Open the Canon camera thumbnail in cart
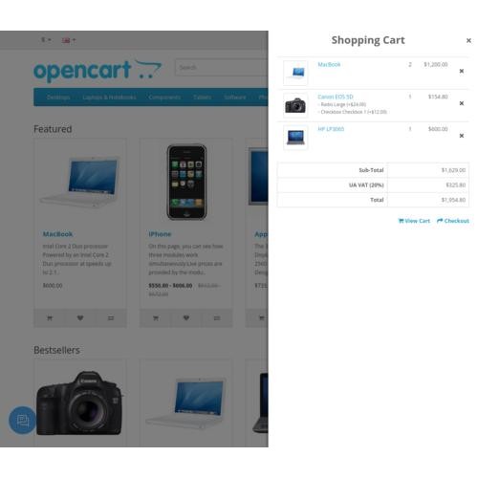 tap(295, 105)
